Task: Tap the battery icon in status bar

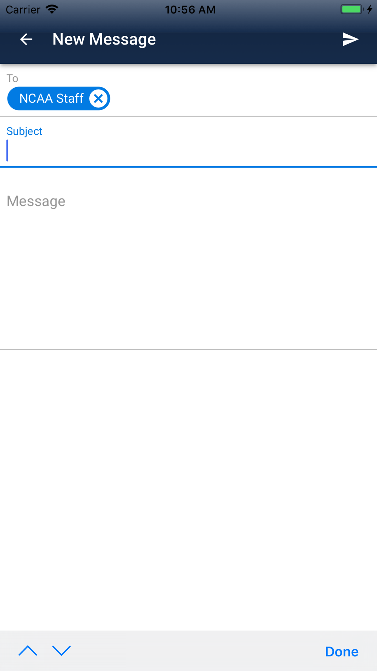Action: (x=352, y=9)
